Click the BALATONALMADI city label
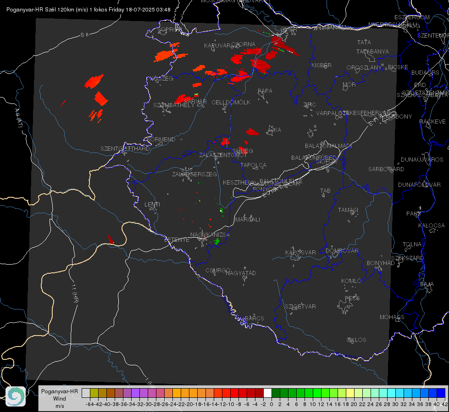The height and width of the screenshot is (412, 449). pyautogui.click(x=328, y=146)
